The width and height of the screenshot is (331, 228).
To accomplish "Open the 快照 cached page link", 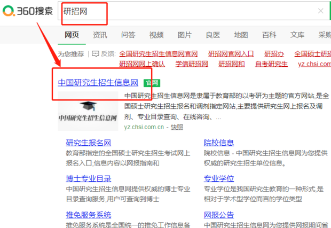I will click(x=177, y=127).
